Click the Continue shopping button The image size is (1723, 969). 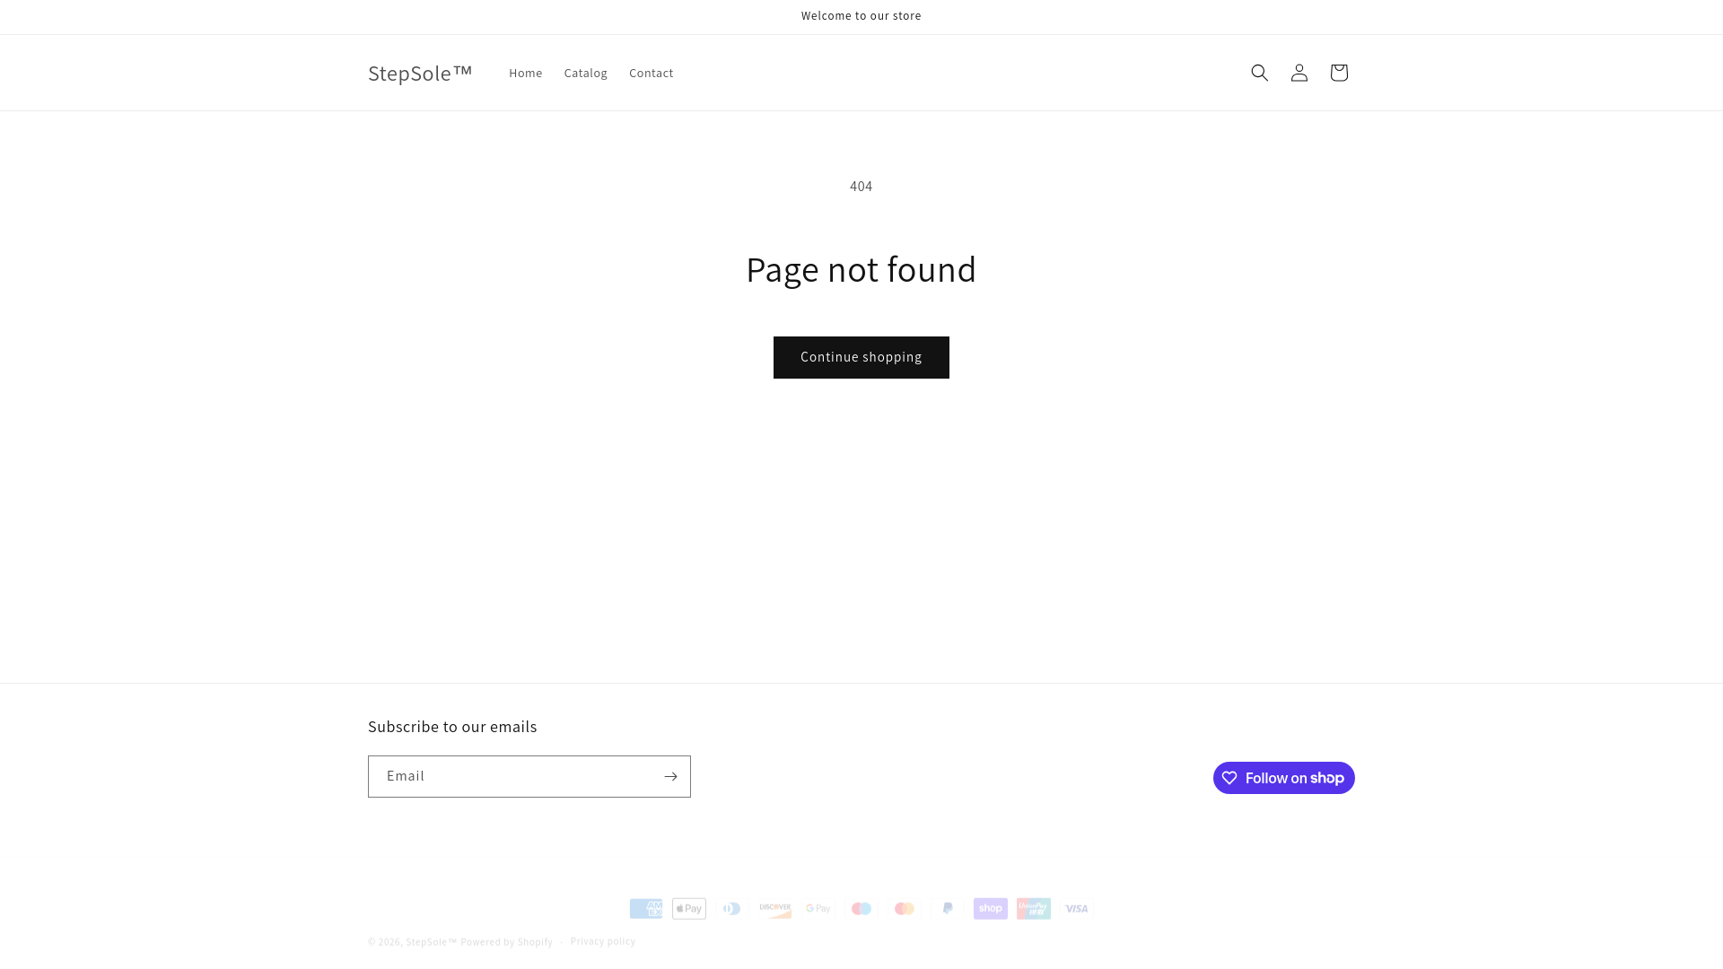point(861,357)
